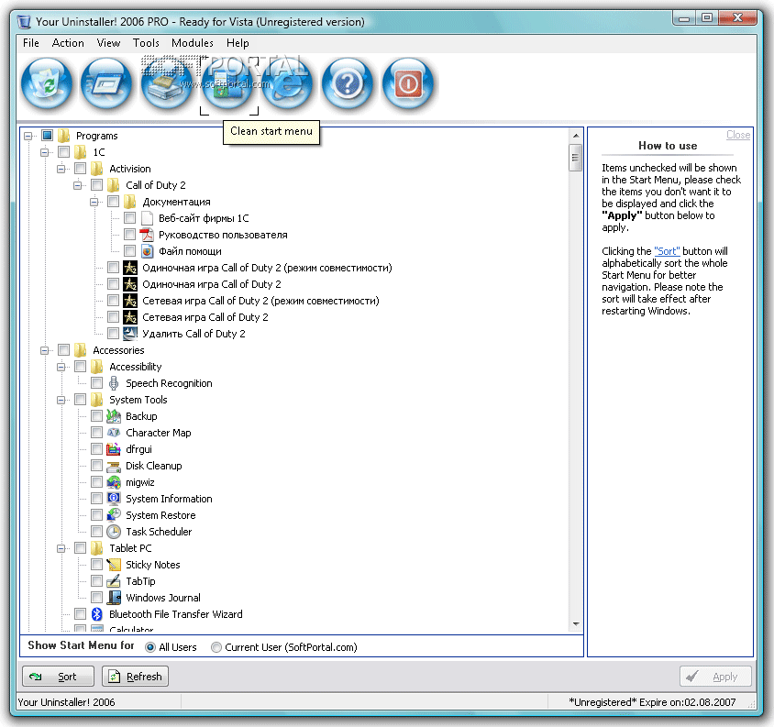Click the migwiz icon
This screenshot has width=774, height=727.
[114, 482]
